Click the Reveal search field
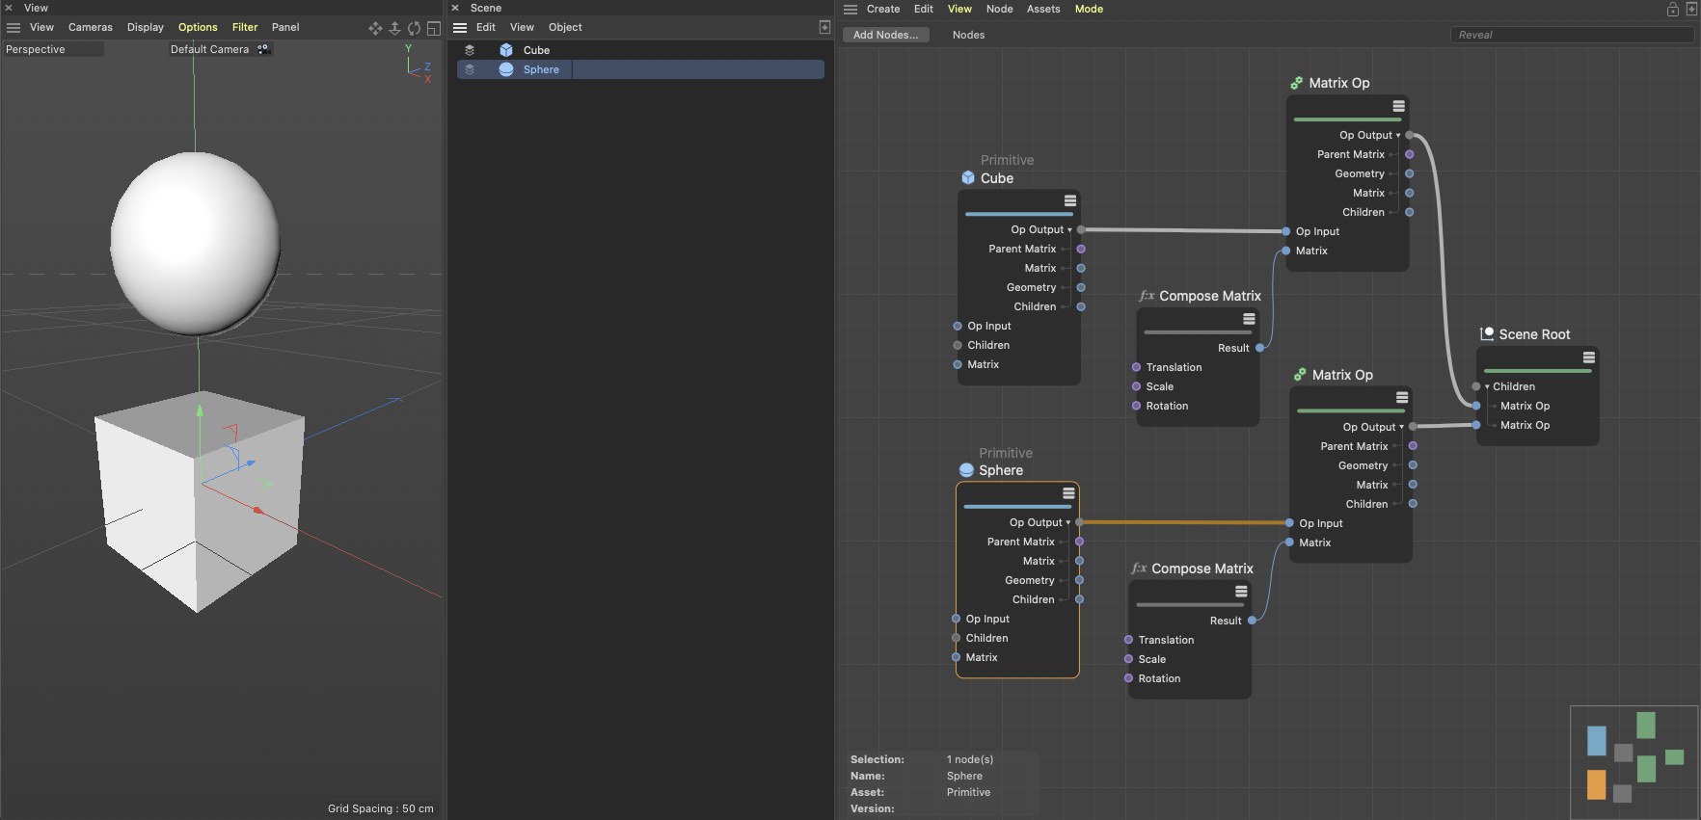The width and height of the screenshot is (1701, 820). pos(1571,35)
